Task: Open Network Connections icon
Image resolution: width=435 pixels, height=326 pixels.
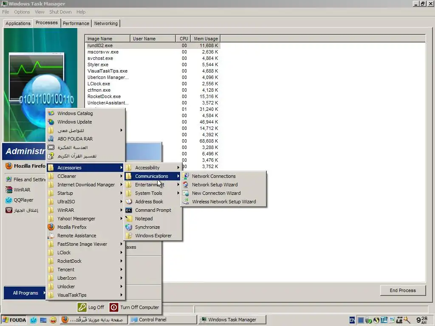Action: point(186,176)
